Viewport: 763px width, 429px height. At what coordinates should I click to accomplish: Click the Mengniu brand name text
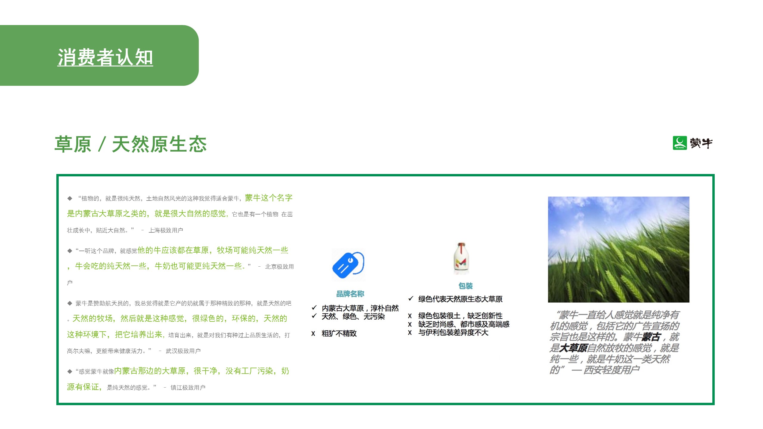pyautogui.click(x=701, y=144)
